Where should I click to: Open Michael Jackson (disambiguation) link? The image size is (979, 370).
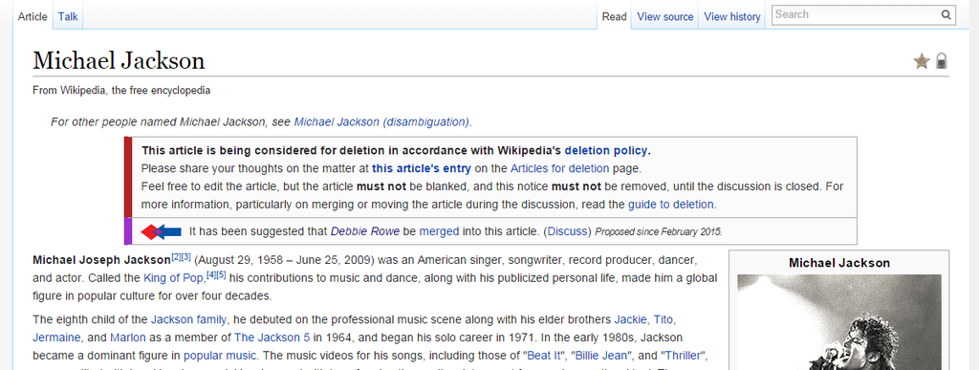coord(381,121)
